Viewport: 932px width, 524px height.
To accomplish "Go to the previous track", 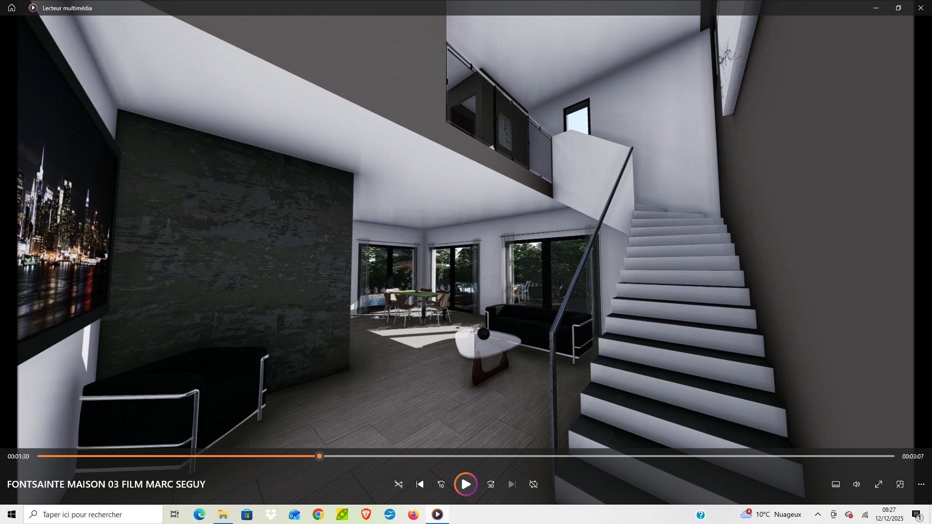I will (420, 484).
